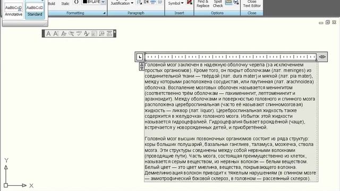Click the black BYLAYER color swatch
340x191 pixels.
click(x=85, y=2)
